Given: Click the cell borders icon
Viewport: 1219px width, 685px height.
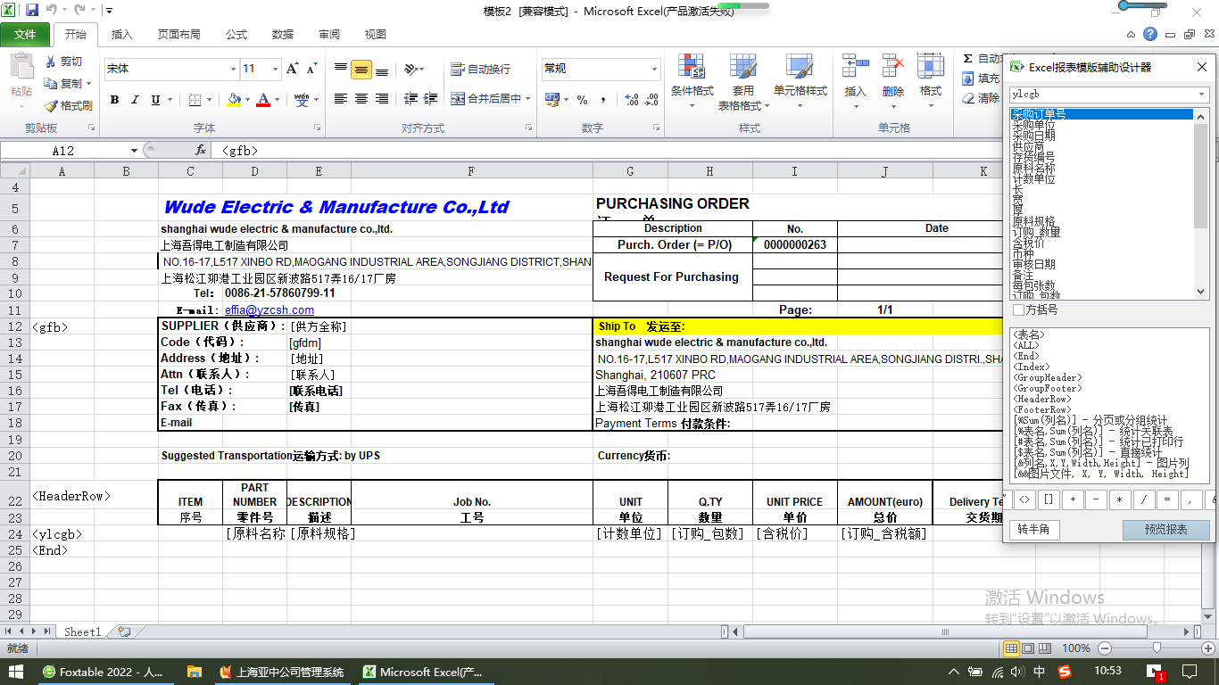Looking at the screenshot, I should click(x=195, y=100).
